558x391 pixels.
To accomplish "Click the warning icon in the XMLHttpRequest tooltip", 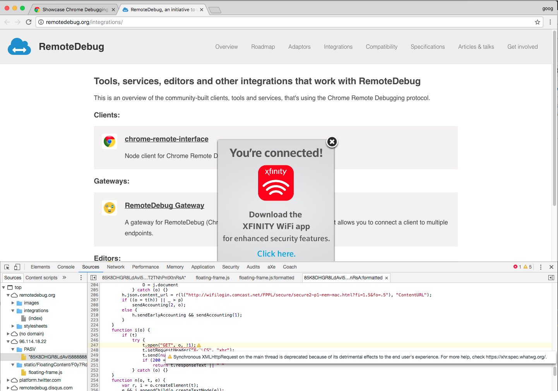I will click(x=170, y=357).
